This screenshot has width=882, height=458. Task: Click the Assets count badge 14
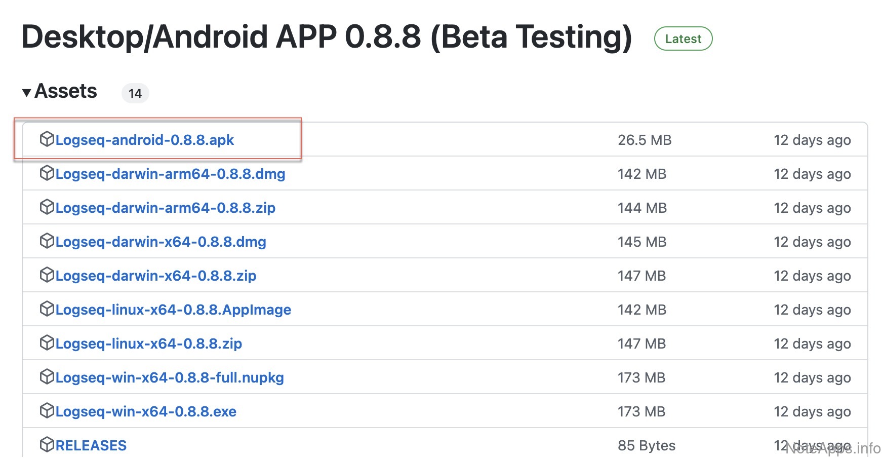(x=135, y=94)
